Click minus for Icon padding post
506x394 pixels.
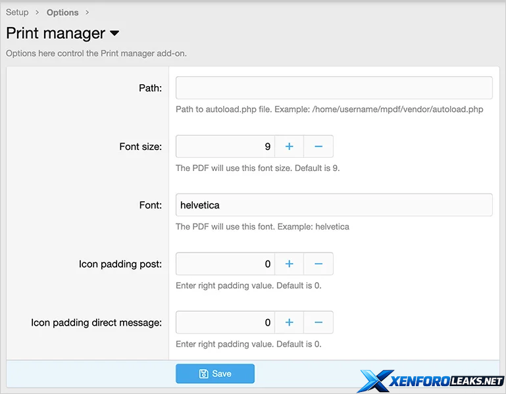tap(318, 264)
